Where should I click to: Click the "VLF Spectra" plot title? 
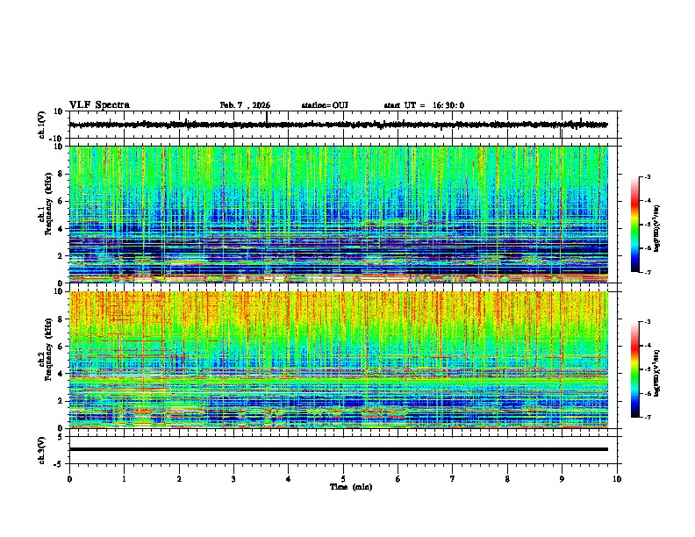click(x=99, y=105)
